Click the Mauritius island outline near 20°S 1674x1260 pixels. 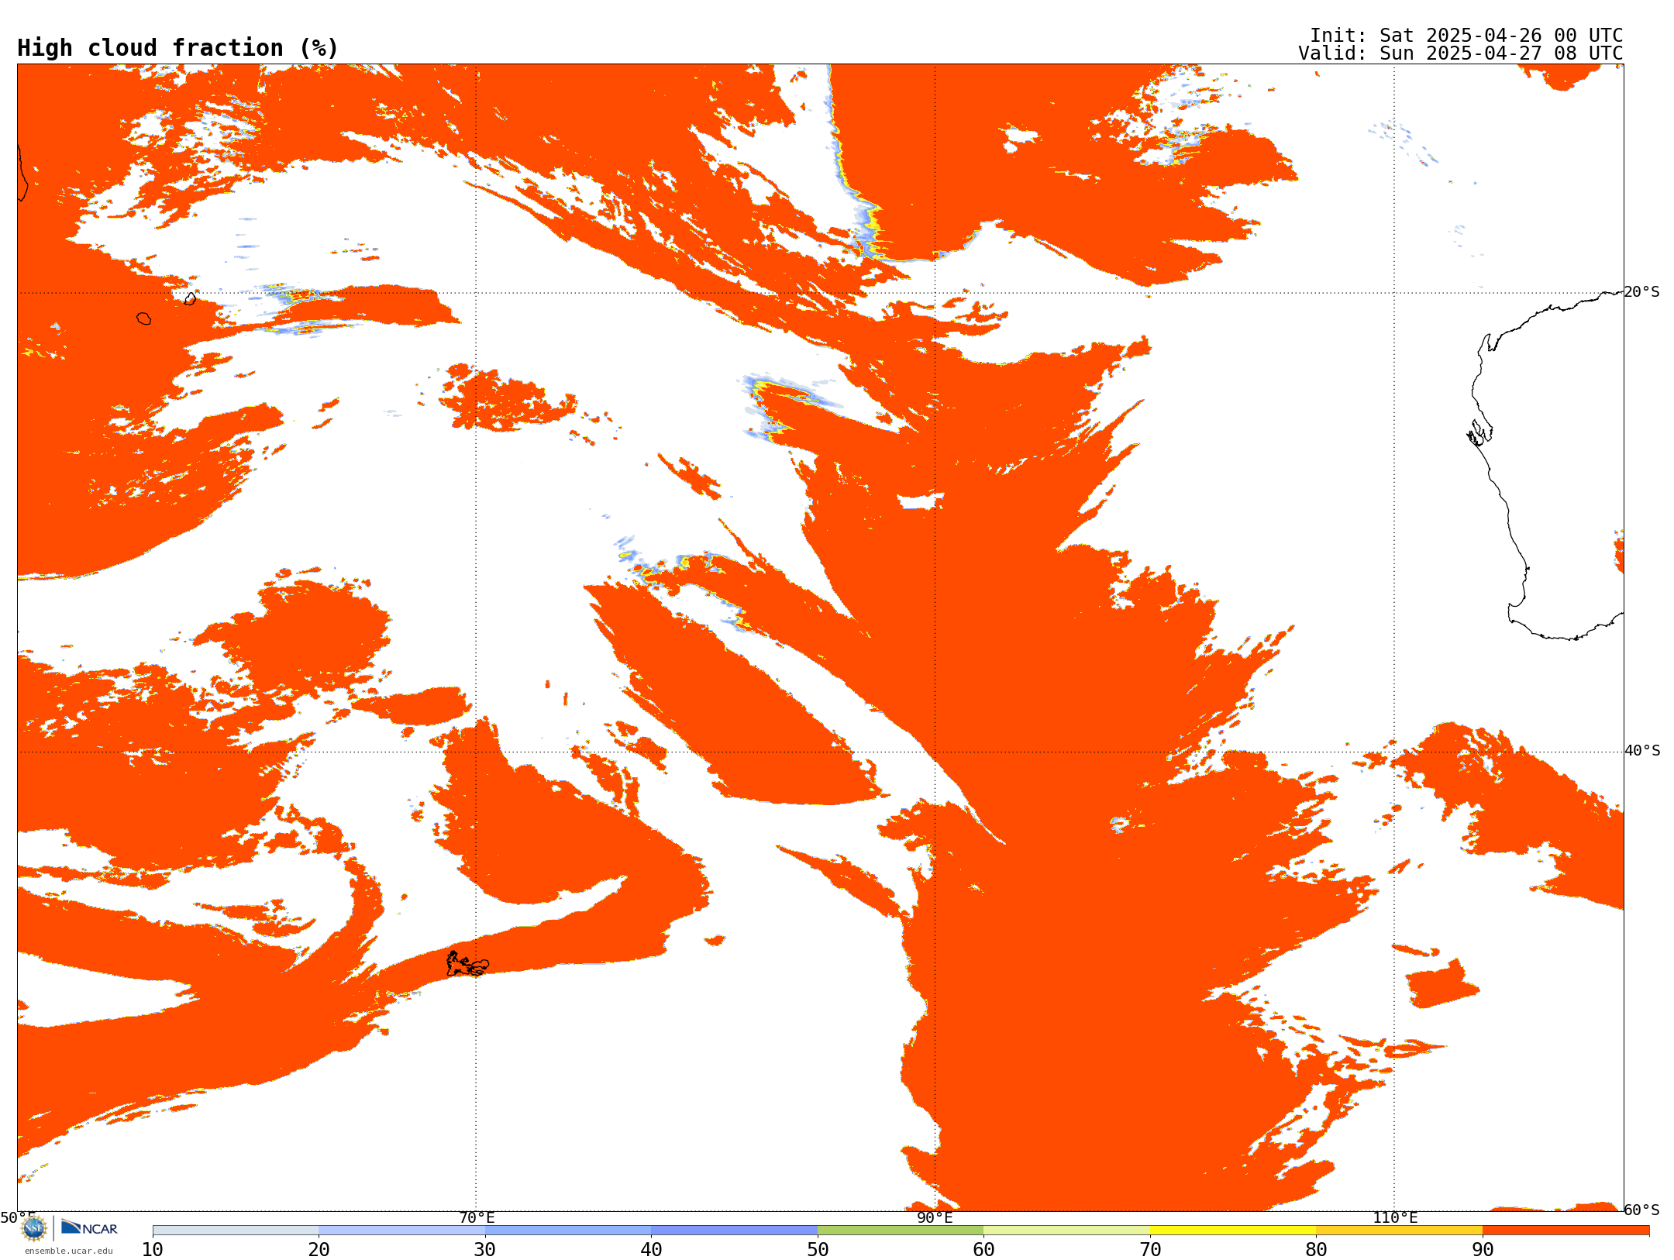(x=190, y=298)
